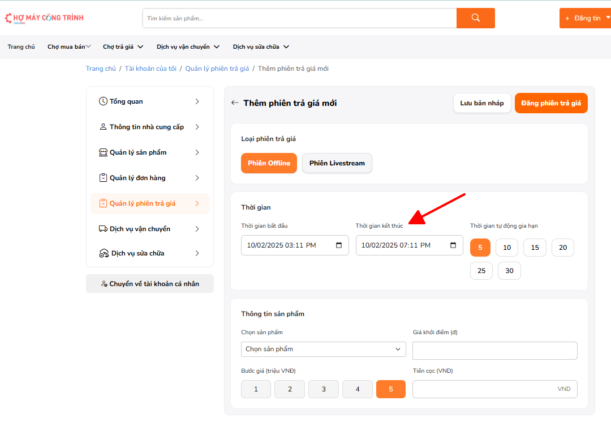Click the clock icon next to Tổng quan
The image size is (611, 426).
point(103,101)
